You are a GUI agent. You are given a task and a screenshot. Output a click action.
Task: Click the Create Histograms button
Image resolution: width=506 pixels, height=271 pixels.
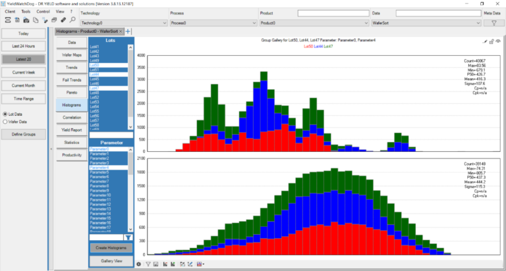[111, 248]
